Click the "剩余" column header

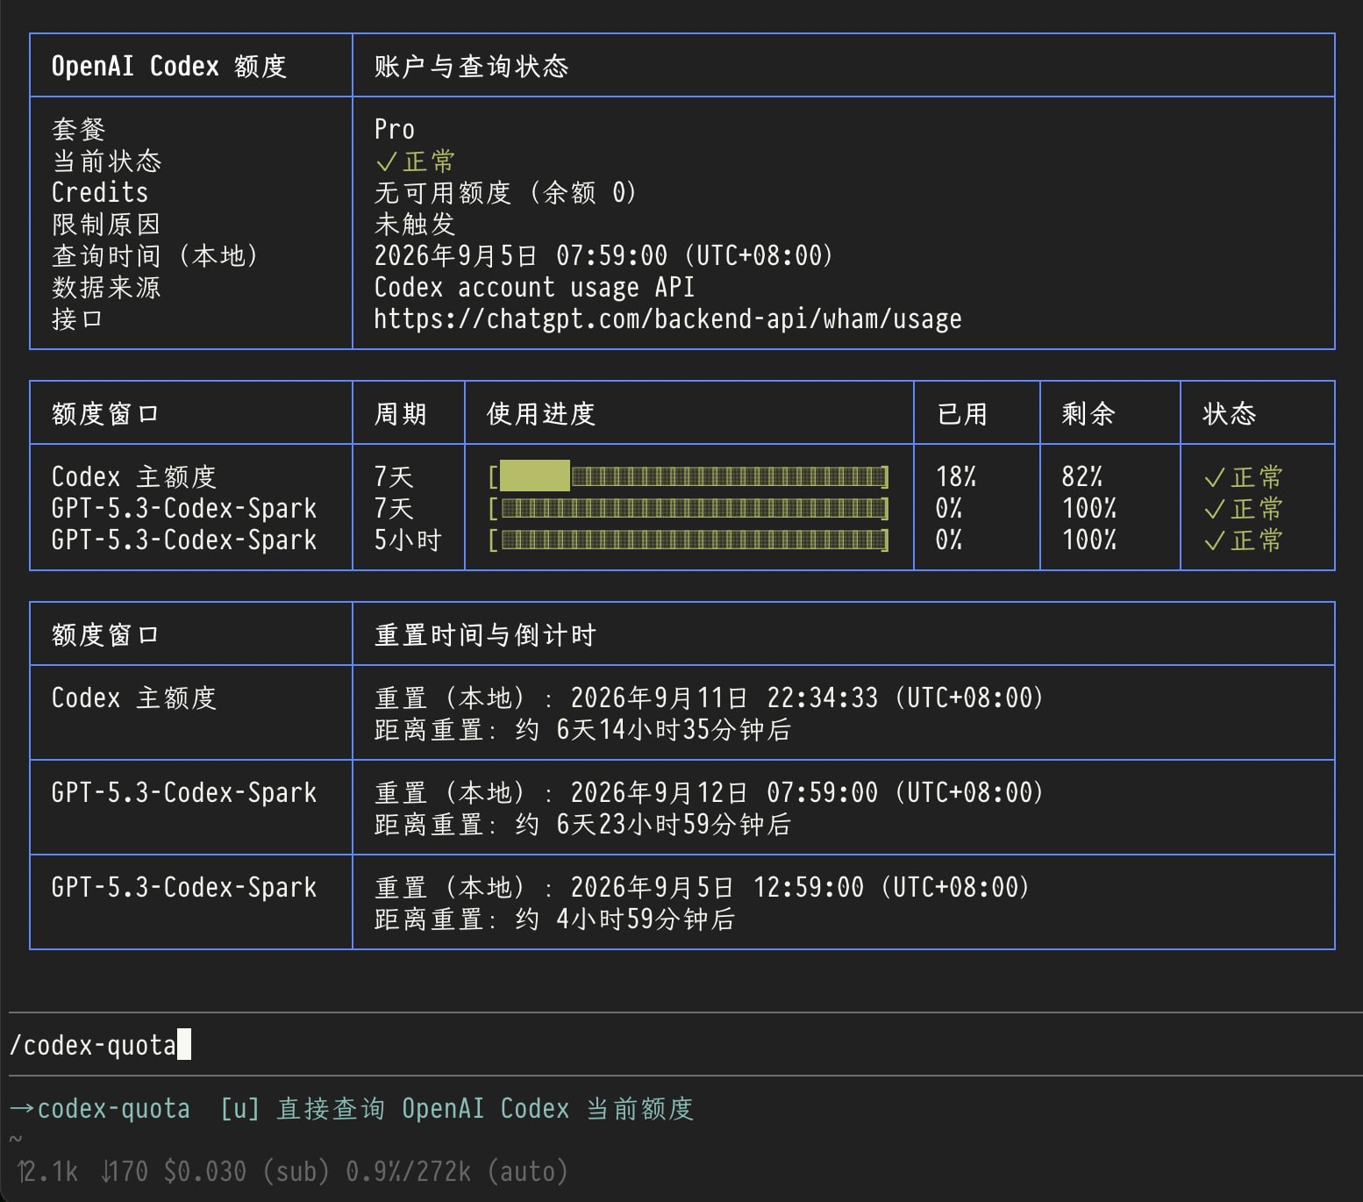coord(1088,413)
